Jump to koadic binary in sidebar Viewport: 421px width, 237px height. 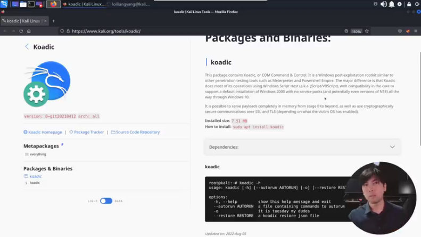click(x=35, y=183)
